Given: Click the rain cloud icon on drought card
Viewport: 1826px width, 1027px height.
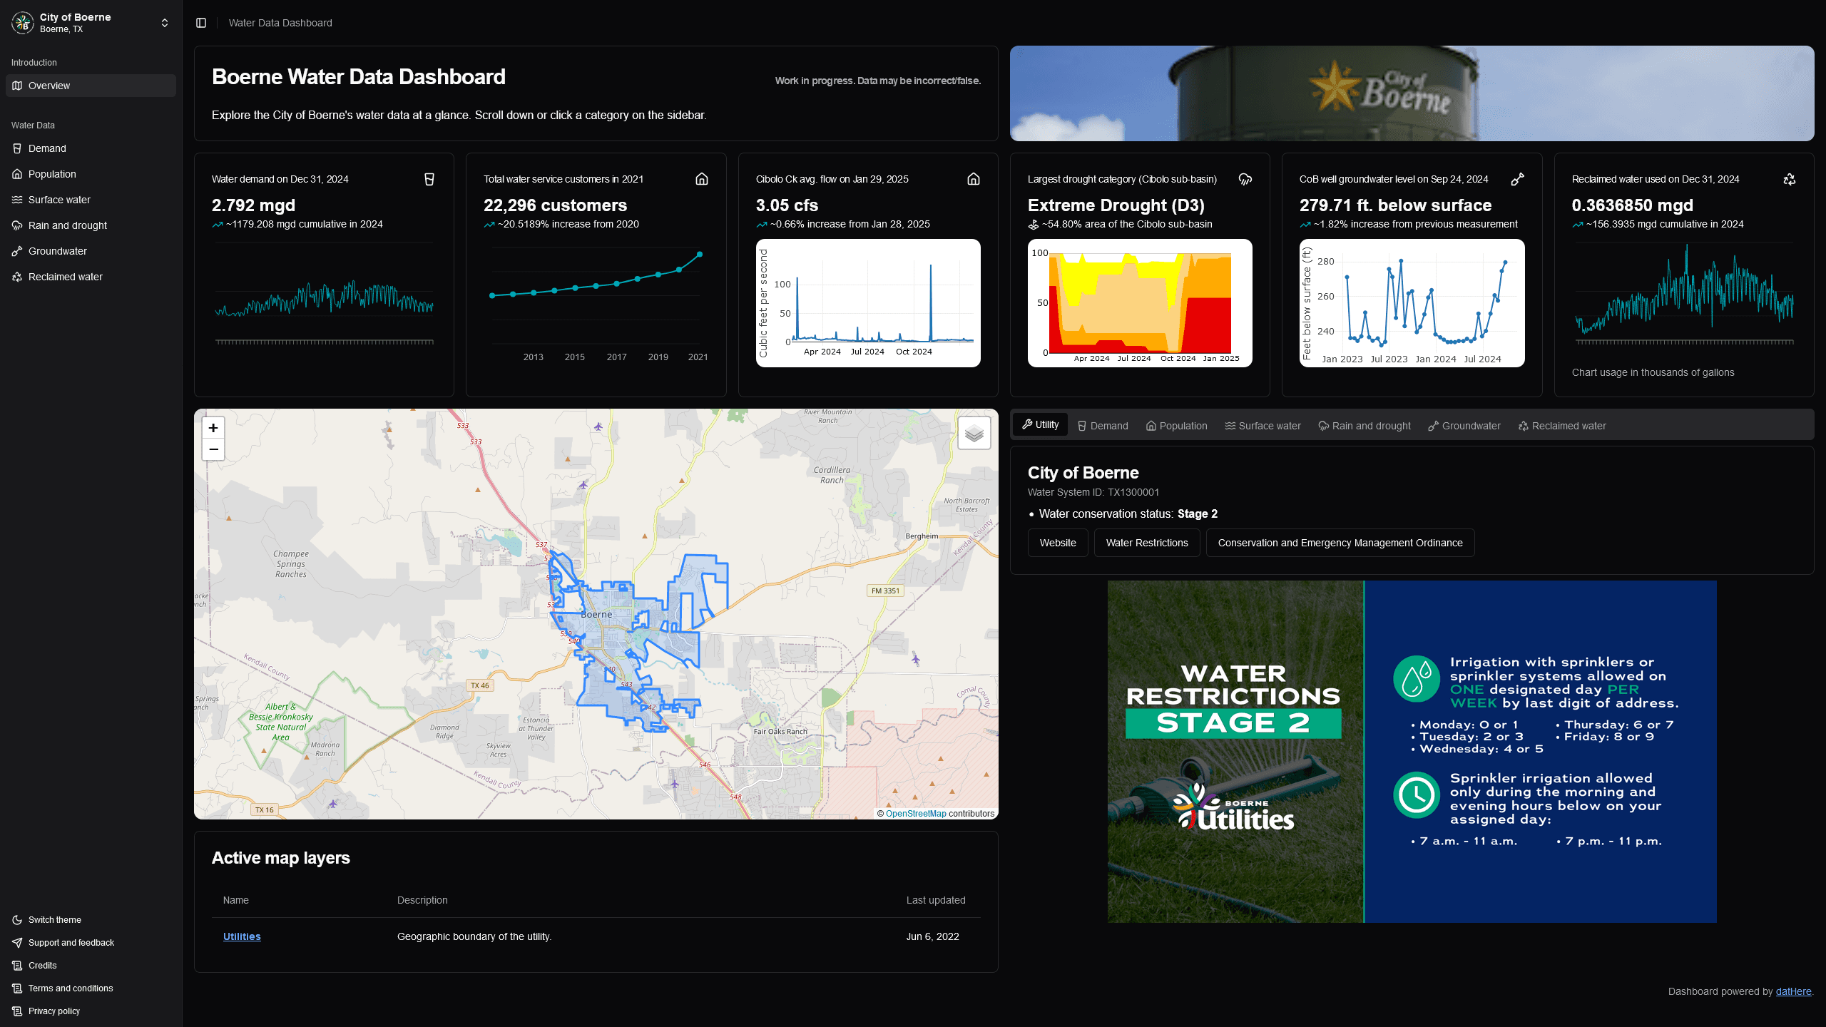Looking at the screenshot, I should click(x=1245, y=179).
